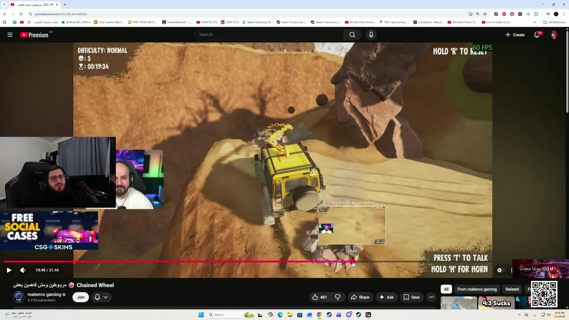Open a new browser tab
Screen dimensions: 569x320
(x=65, y=4)
